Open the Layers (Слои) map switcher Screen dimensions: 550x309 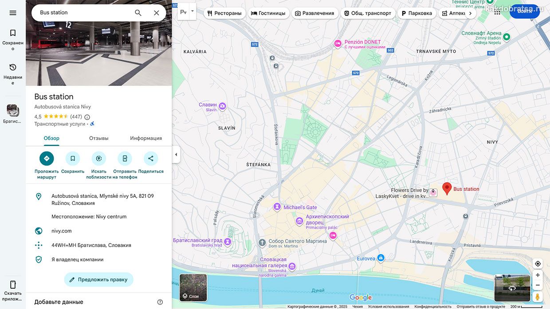[x=193, y=288]
